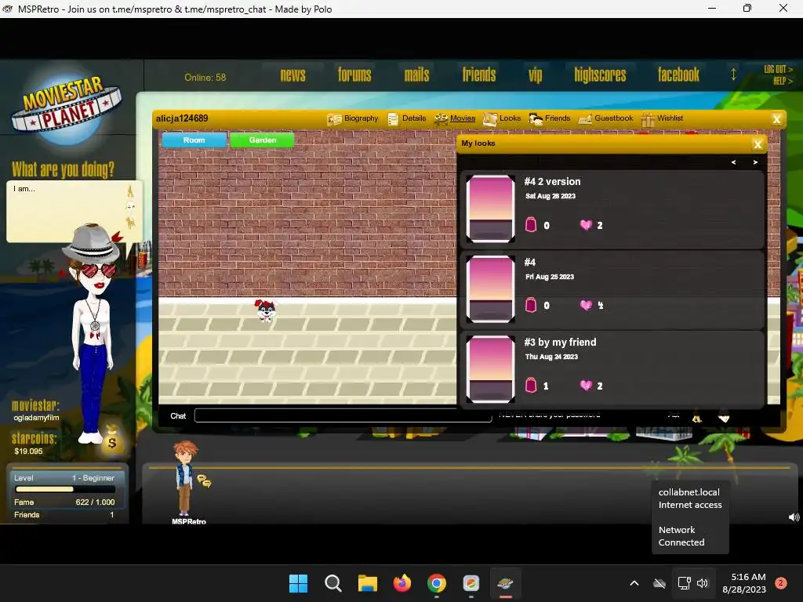Screen dimensions: 803x602
Task: Open Windows Search from the taskbar
Action: point(332,583)
